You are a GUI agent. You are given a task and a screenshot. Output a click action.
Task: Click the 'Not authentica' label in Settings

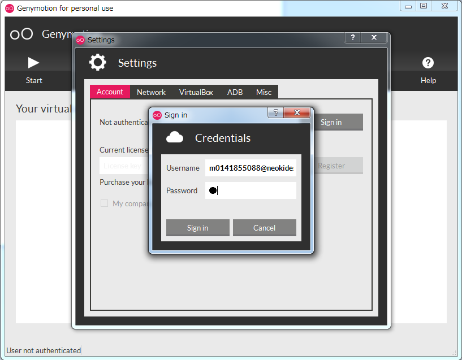(124, 122)
